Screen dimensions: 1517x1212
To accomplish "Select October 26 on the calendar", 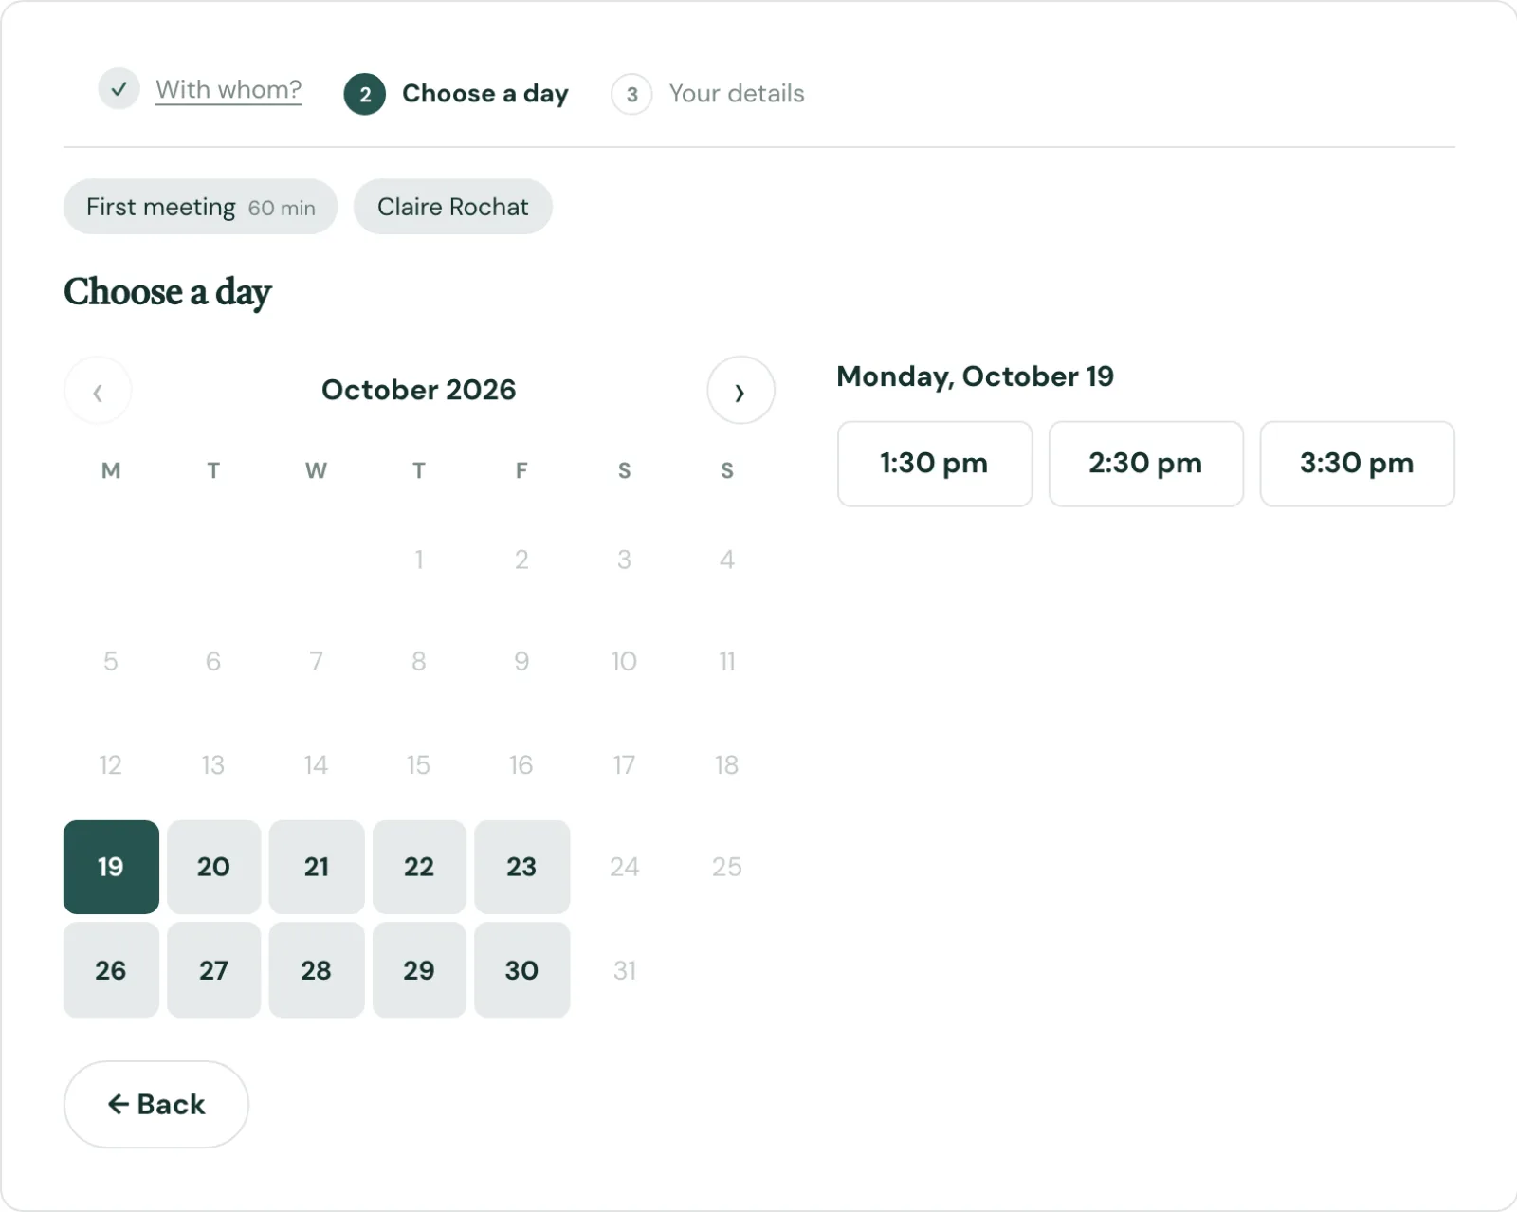I will point(111,970).
